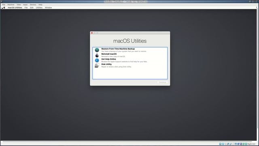Select the Disk Utility hard drive icon
The image size is (259, 146).
97,66
